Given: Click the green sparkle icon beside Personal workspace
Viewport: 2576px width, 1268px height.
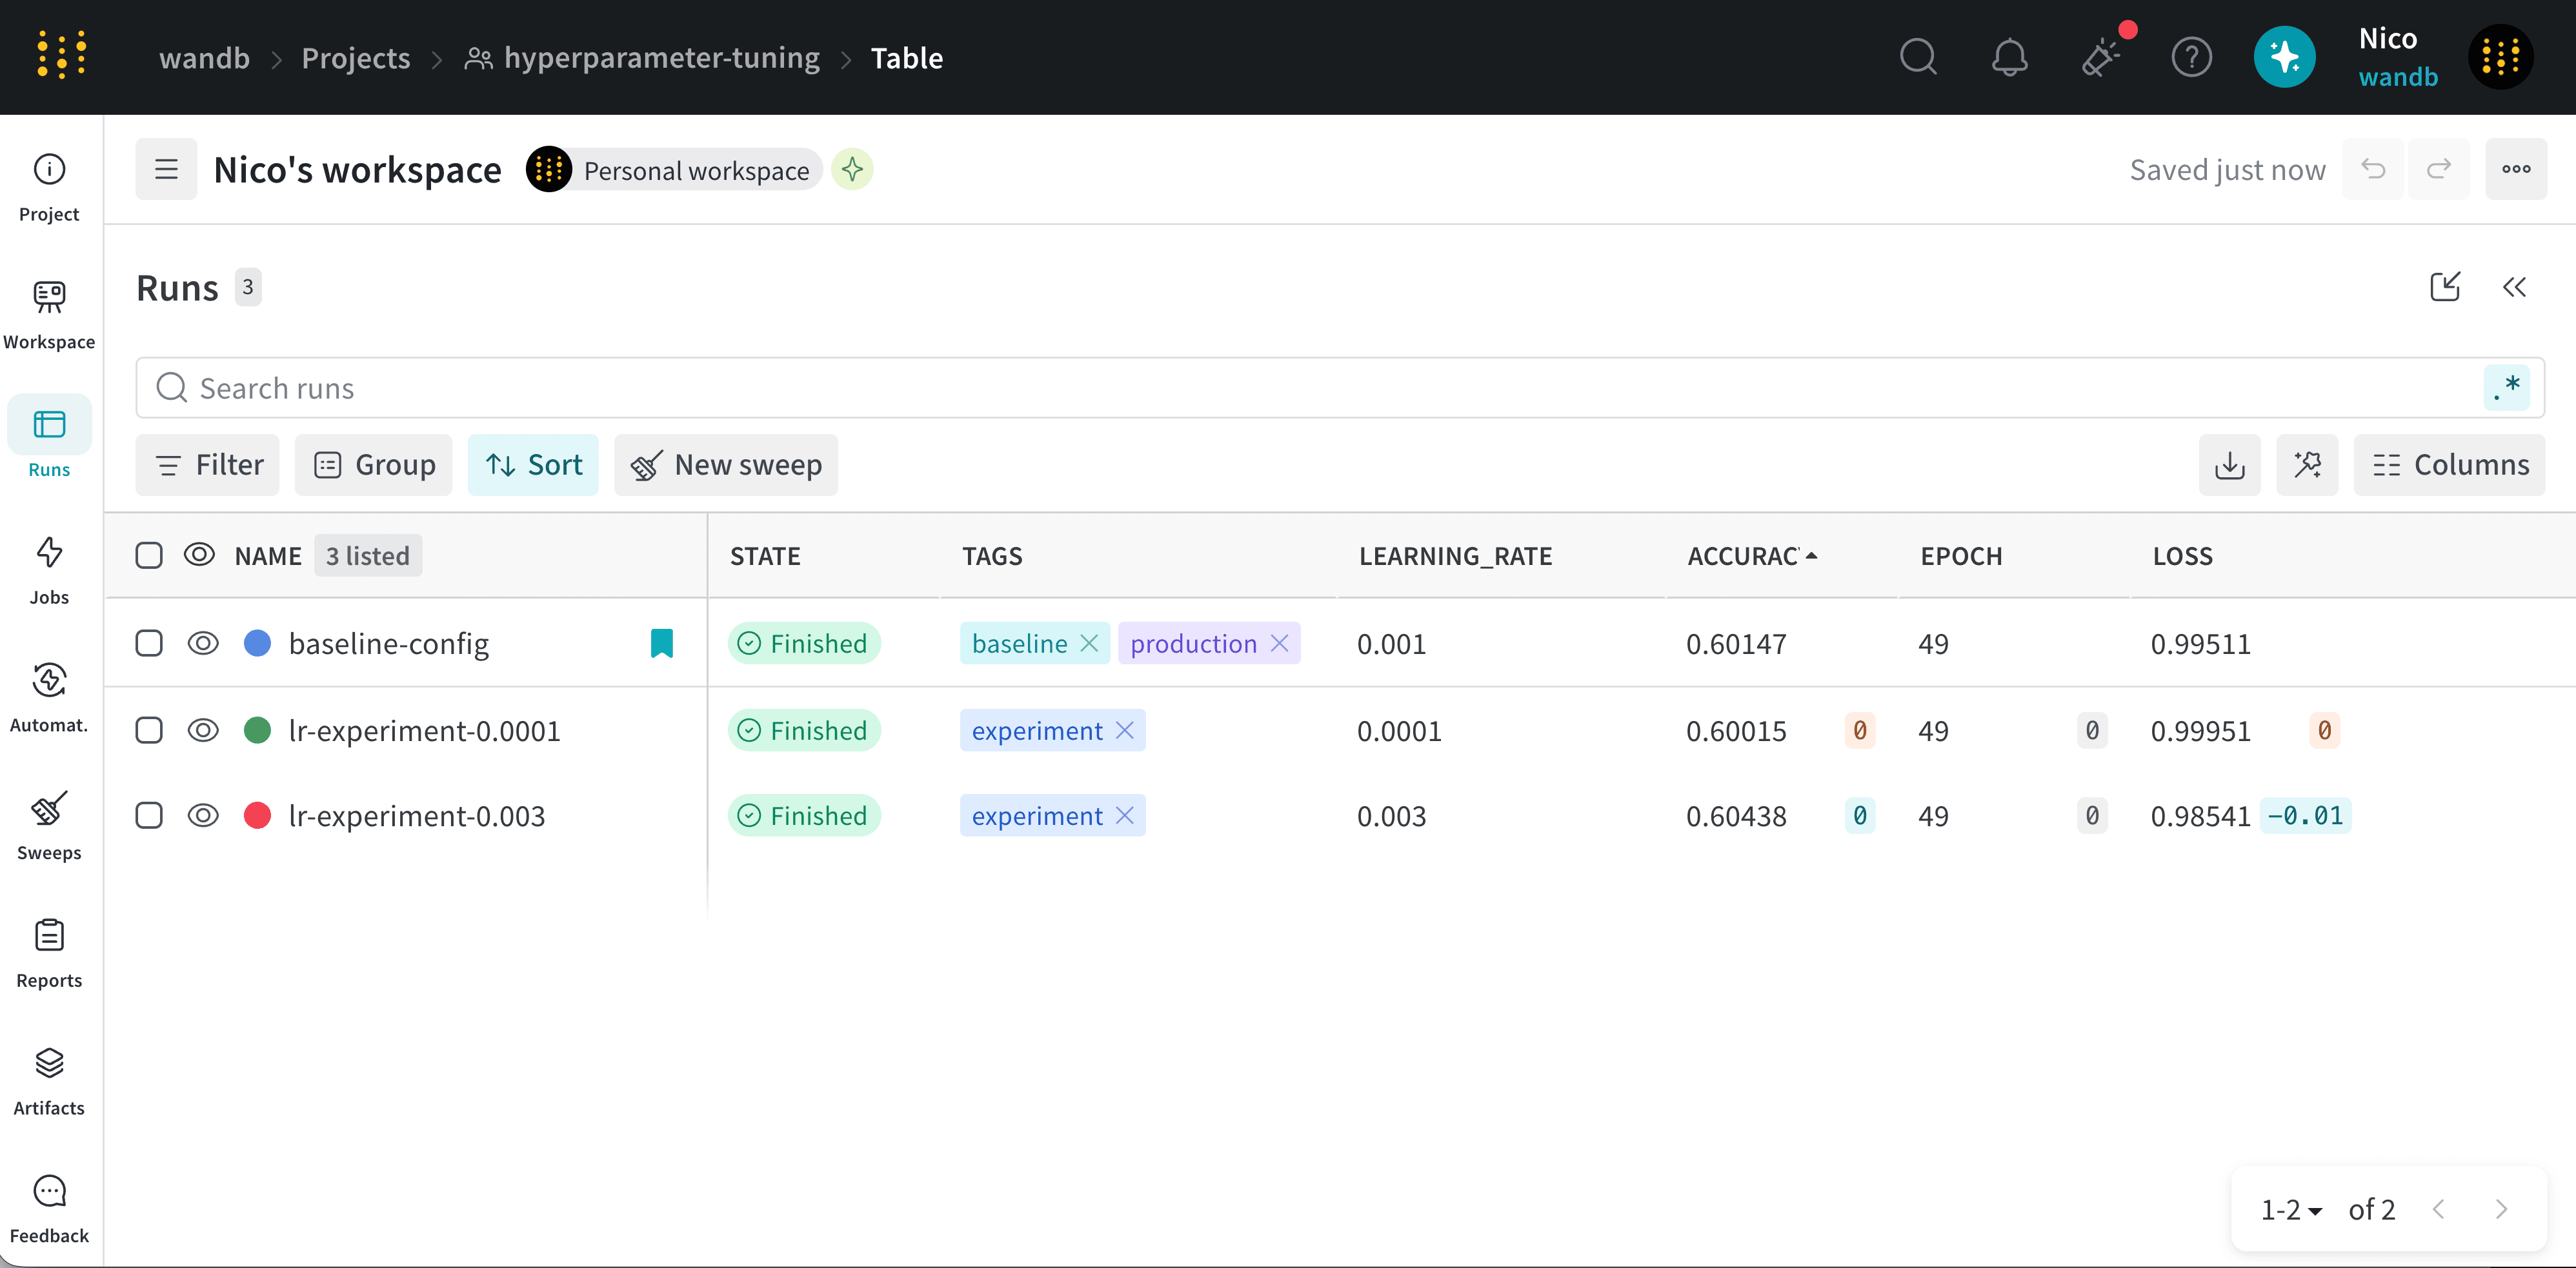Looking at the screenshot, I should click(x=852, y=169).
